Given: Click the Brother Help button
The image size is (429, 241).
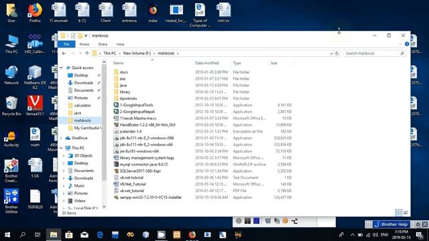Looking at the screenshot, I should [x=391, y=224].
